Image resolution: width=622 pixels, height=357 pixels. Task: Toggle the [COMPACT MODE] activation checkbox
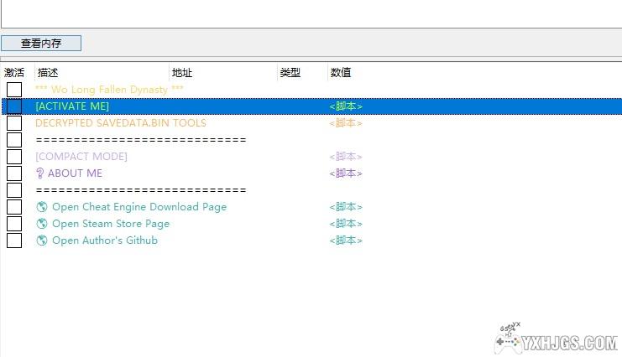(x=14, y=157)
